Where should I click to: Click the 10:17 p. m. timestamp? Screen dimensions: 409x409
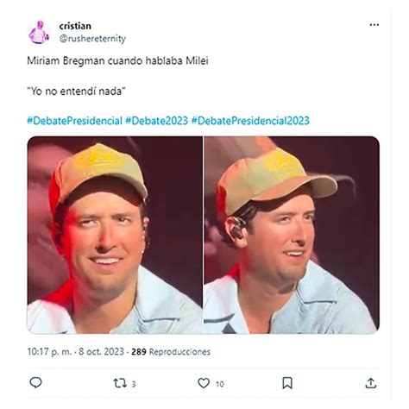click(x=49, y=351)
